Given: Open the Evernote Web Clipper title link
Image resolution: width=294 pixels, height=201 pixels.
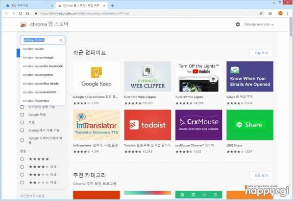Looking at the screenshot, I should [140, 97].
